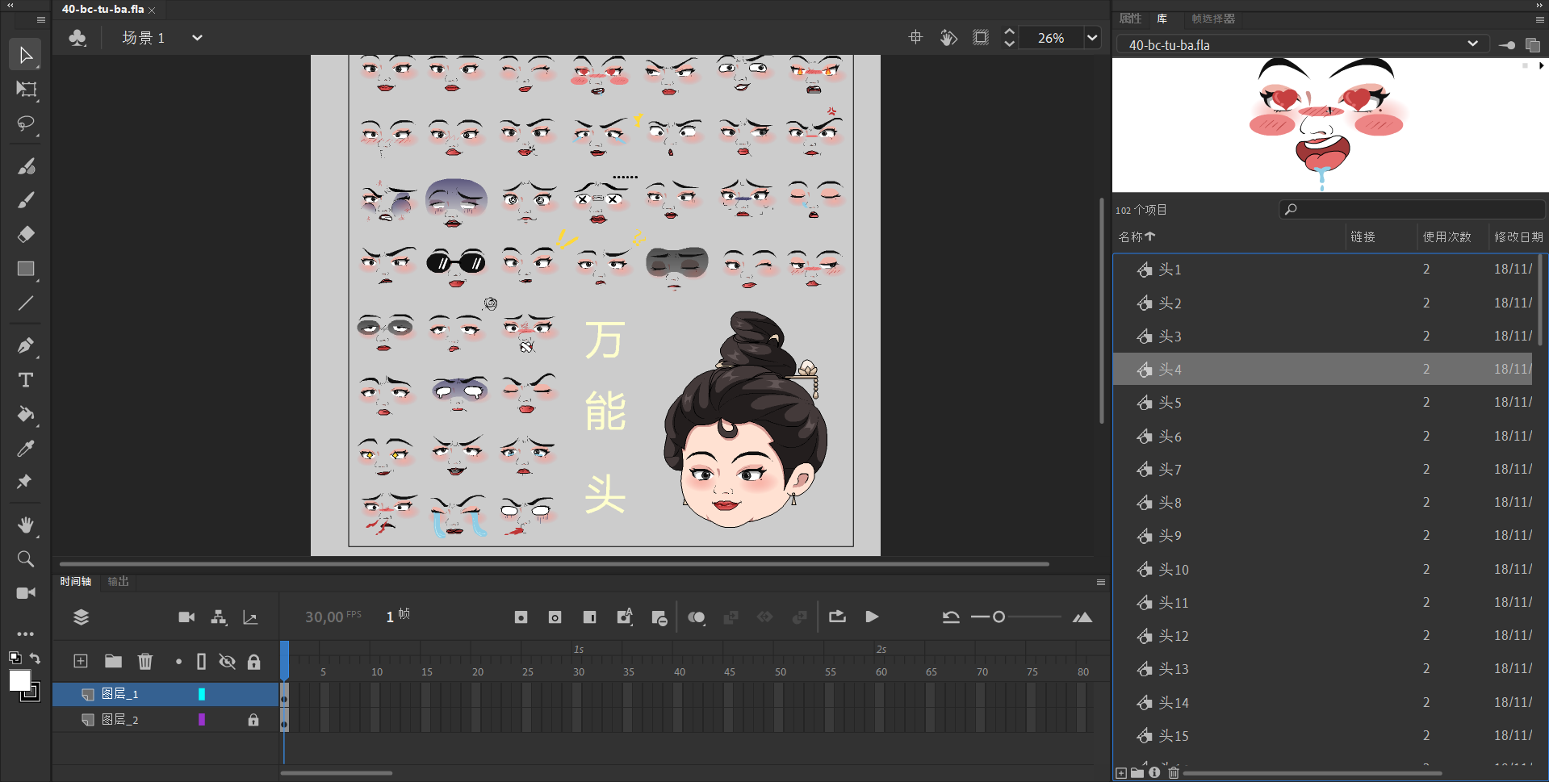Select the Lasso tool
Viewport: 1549px width, 782px height.
tap(26, 123)
